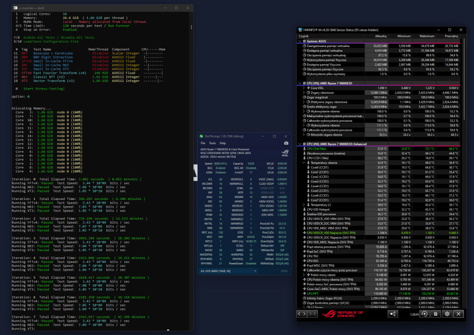Open the Help menu in ZenTimings
This screenshot has height=335, width=474.
(223, 143)
